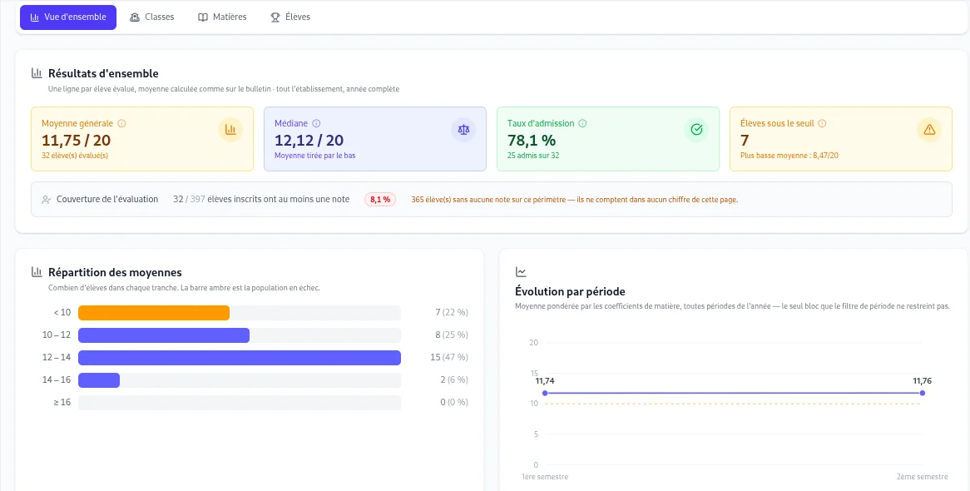
Task: Click the bar chart icon in Moyenne générale card
Action: click(x=230, y=129)
